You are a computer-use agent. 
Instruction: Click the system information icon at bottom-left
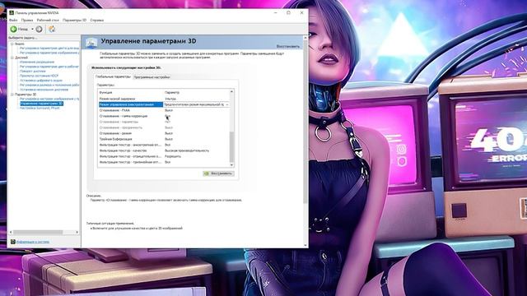(13, 242)
